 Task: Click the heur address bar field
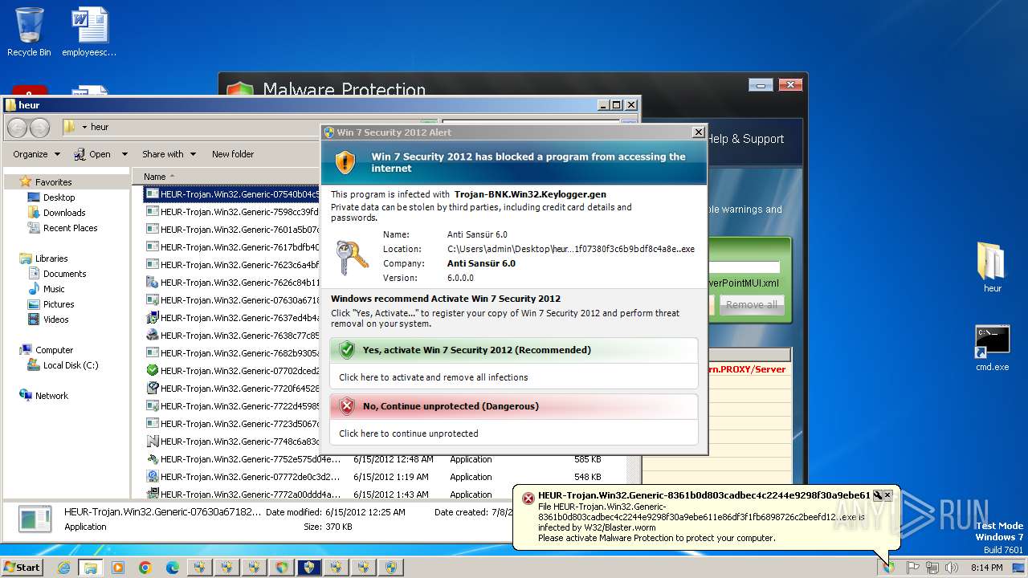pyautogui.click(x=190, y=127)
